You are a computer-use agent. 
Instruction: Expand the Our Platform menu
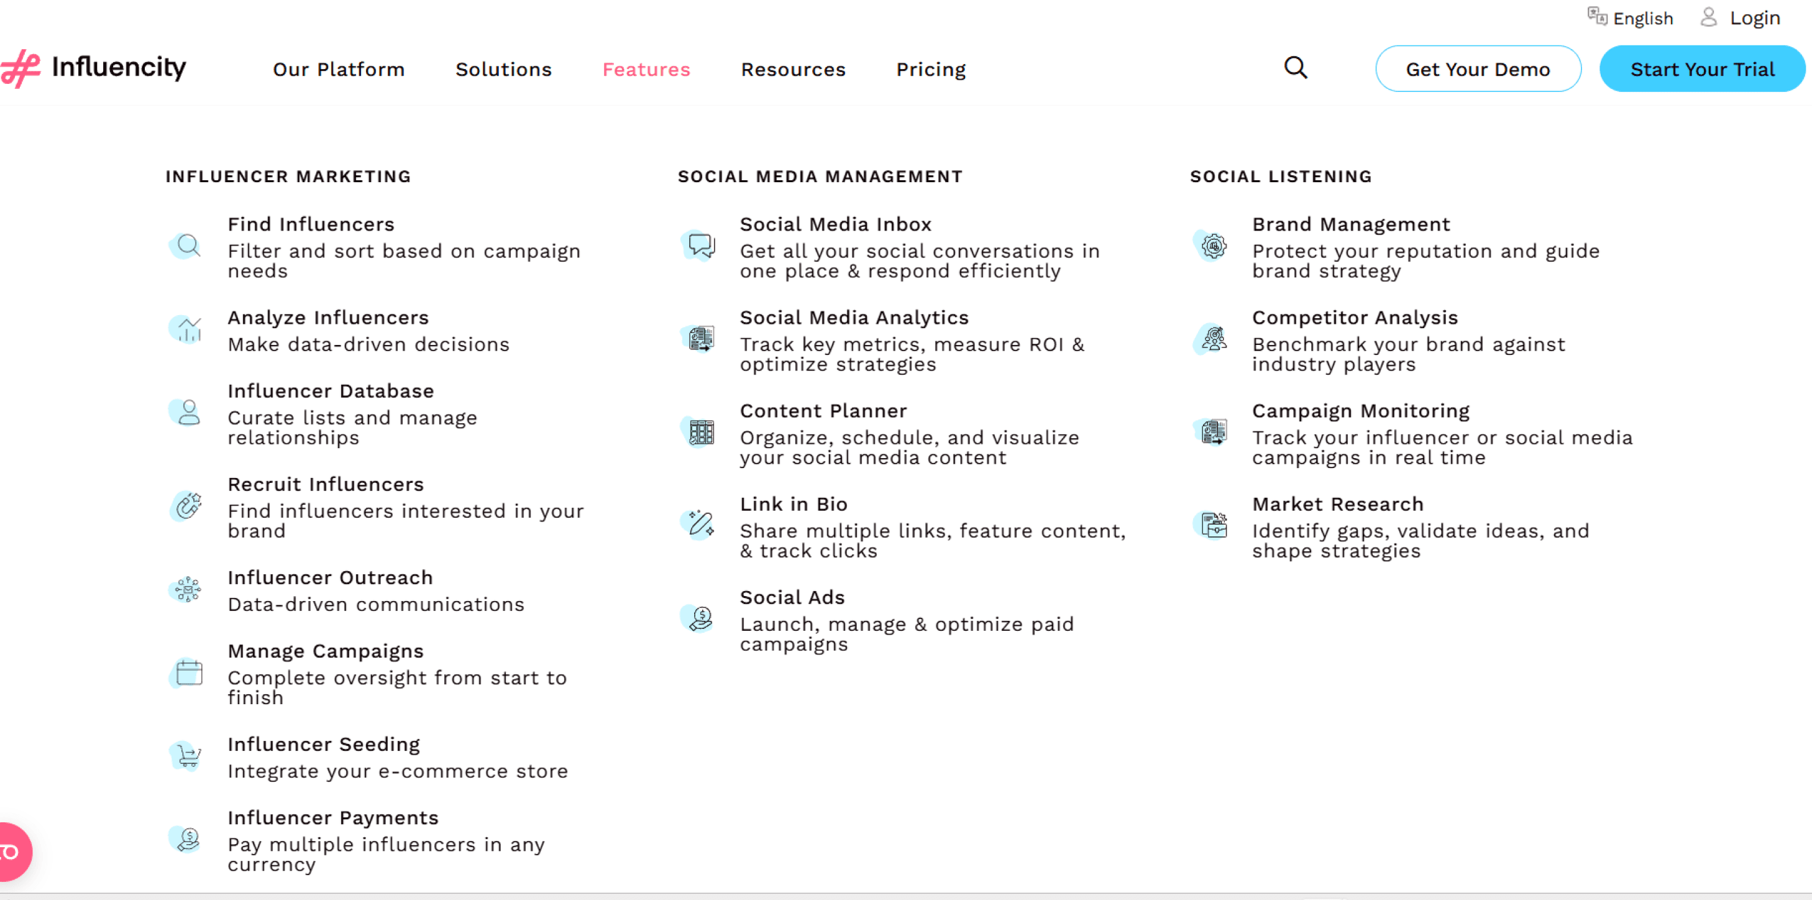[x=338, y=69]
